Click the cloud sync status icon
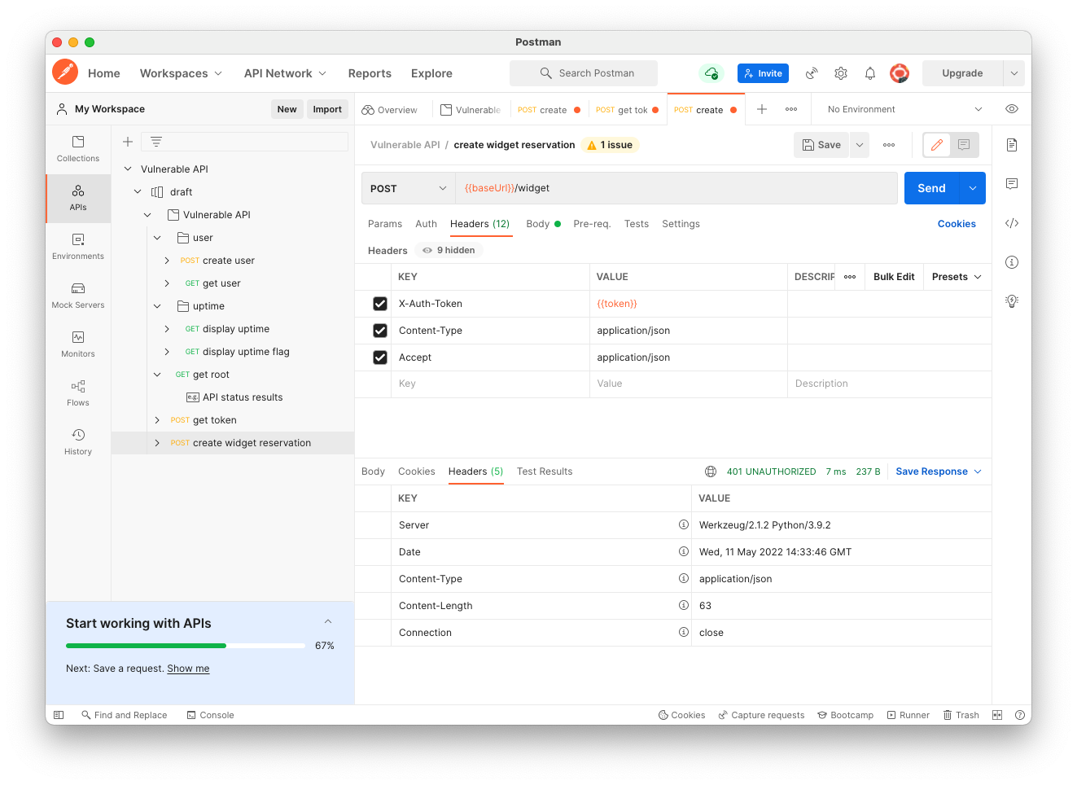Screen dimensions: 1077x785 point(711,73)
